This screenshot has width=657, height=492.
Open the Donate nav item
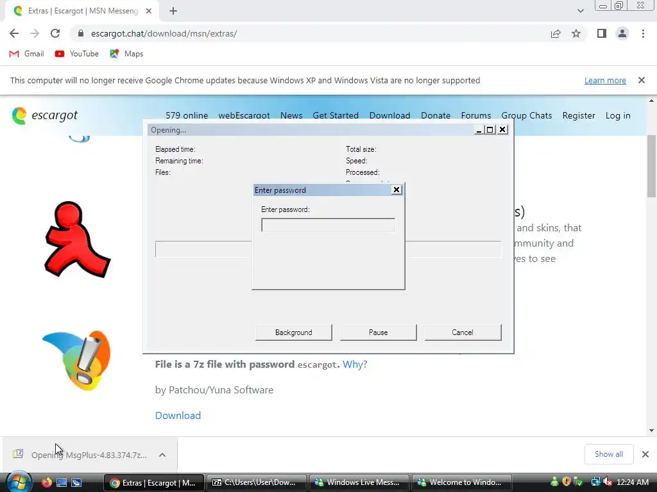point(436,115)
